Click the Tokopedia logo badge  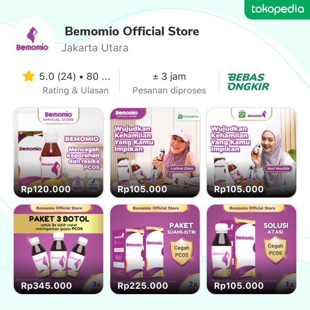tap(277, 9)
